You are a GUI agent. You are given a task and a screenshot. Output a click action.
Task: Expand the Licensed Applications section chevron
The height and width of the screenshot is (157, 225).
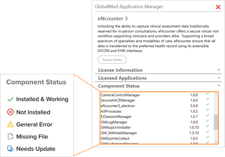219,78
